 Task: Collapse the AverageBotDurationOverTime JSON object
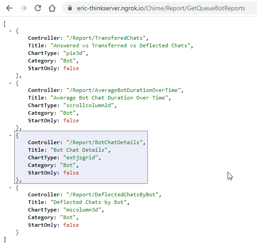[x=10, y=83]
